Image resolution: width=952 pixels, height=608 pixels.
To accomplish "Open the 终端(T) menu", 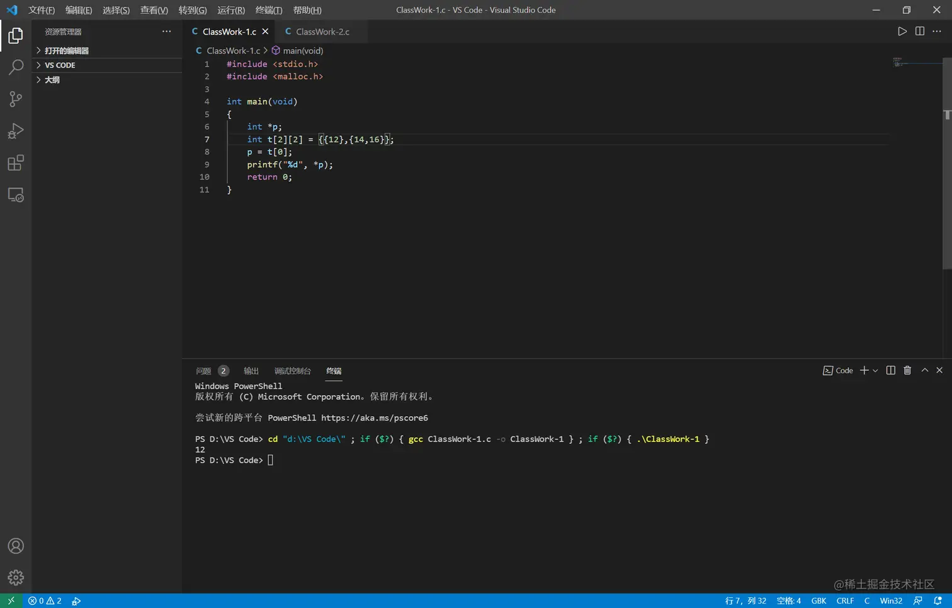I will tap(269, 10).
